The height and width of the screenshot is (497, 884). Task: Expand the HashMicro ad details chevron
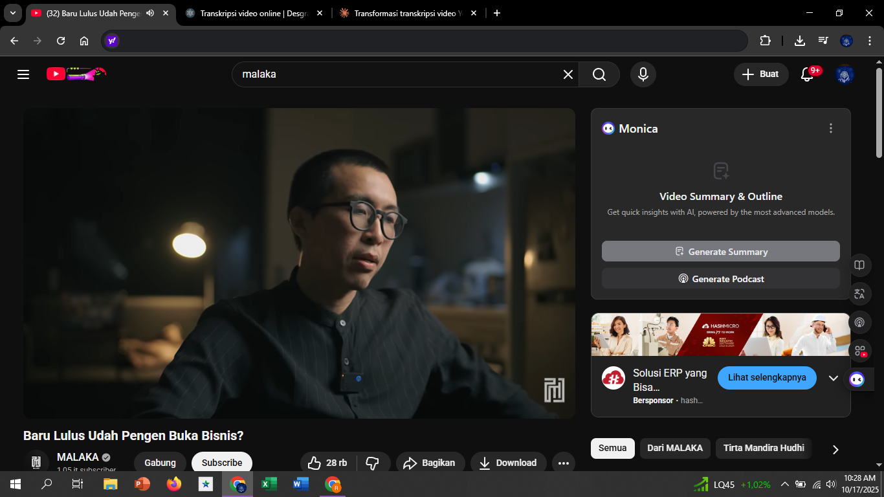point(834,378)
